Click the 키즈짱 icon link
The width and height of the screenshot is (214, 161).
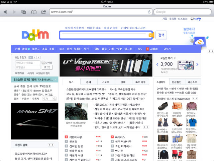pyautogui.click(x=196, y=19)
